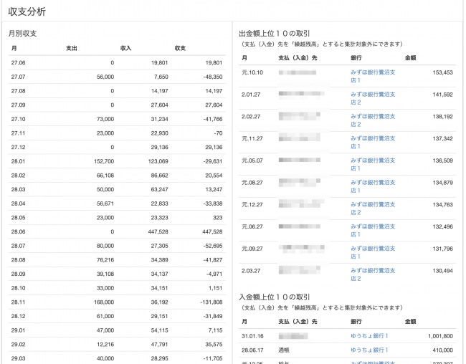The height and width of the screenshot is (364, 466).
Task: Select the 28.11 row showing -131,808 balance
Action: coord(115,302)
